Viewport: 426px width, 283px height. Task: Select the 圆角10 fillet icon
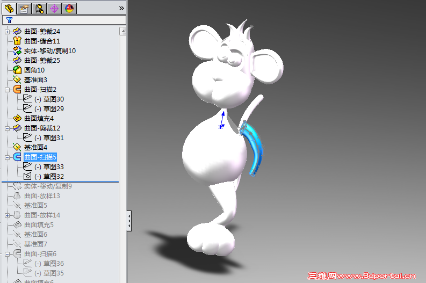pyautogui.click(x=17, y=70)
